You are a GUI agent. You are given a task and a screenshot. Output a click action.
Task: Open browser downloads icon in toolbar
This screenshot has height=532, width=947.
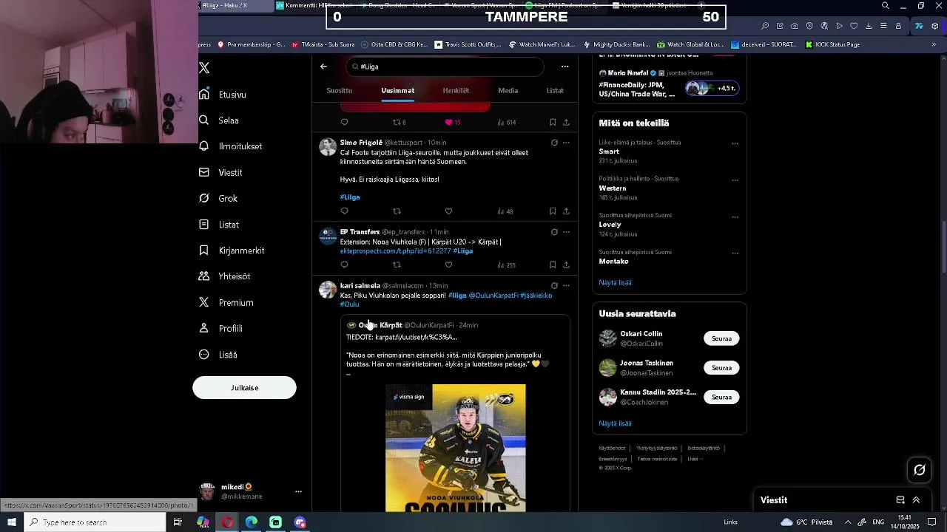pos(869,26)
